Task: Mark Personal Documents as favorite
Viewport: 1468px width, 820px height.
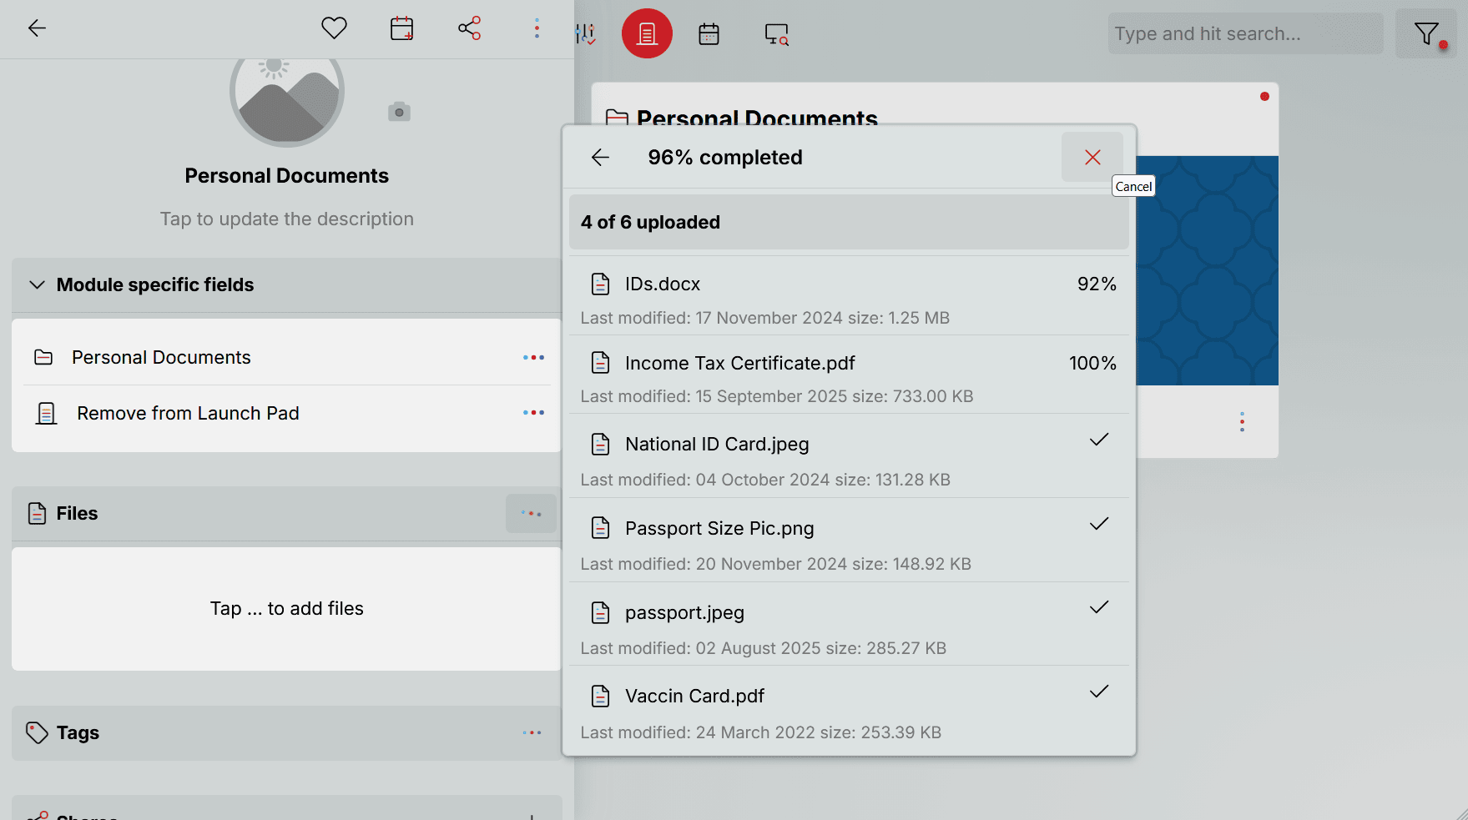Action: point(334,28)
